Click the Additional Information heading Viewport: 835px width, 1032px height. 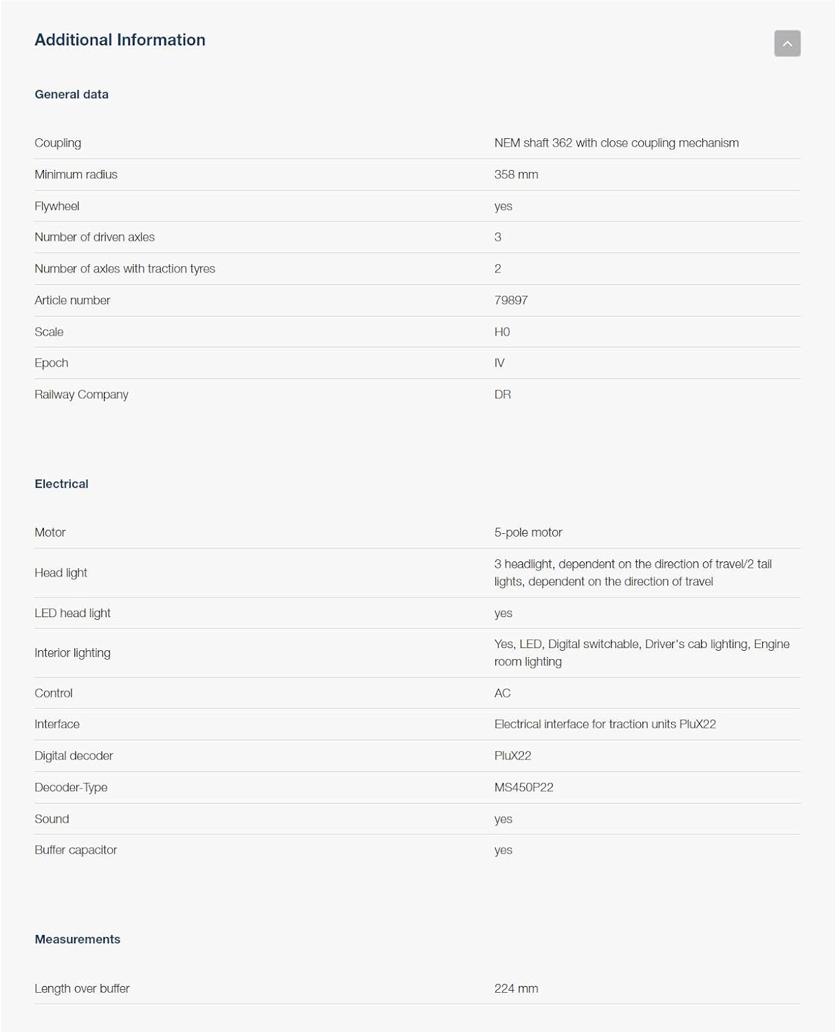(x=120, y=40)
